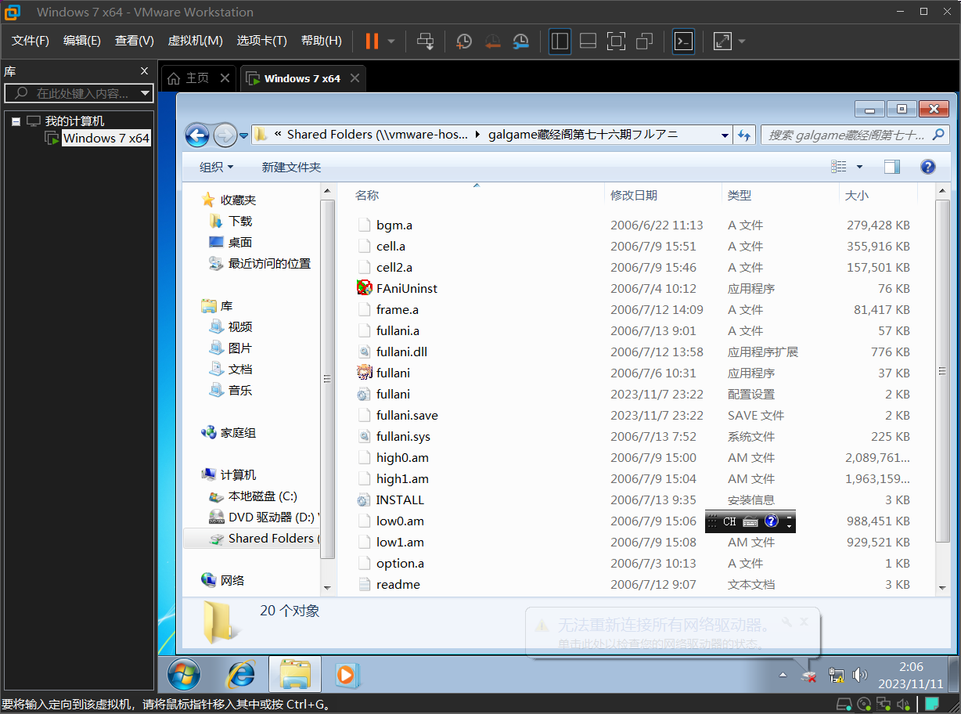The width and height of the screenshot is (961, 714).
Task: Click send Ctrl+Alt+Del toolbar icon
Action: [425, 41]
